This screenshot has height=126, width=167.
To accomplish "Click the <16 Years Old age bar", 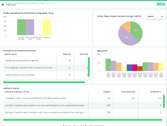I will coord(108,65).
